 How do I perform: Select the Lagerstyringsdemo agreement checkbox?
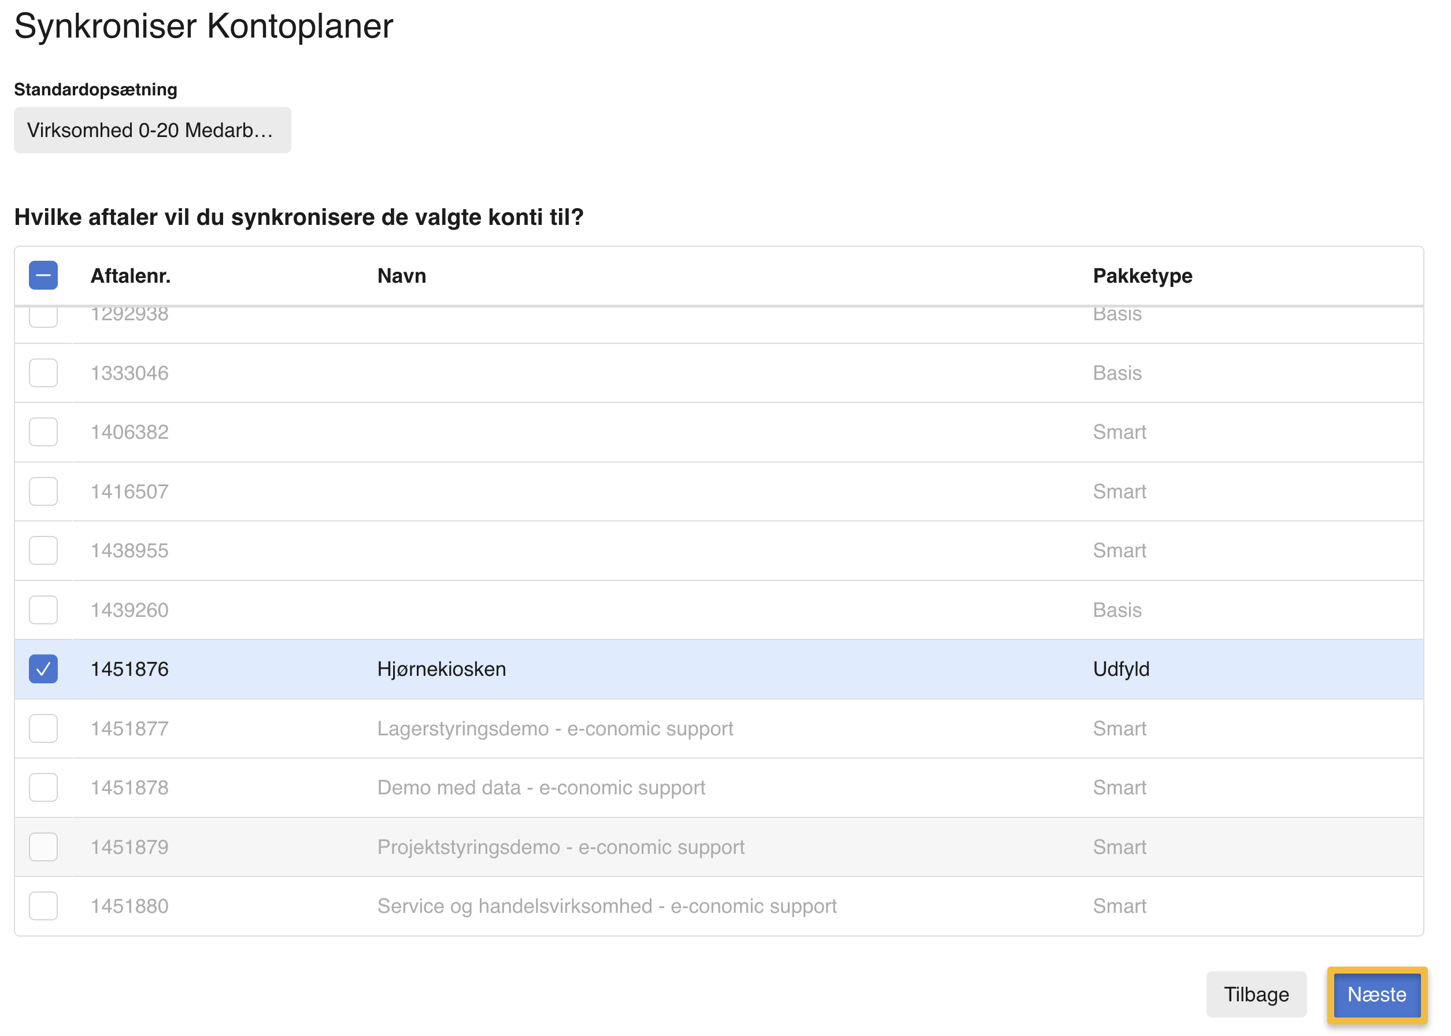point(43,728)
